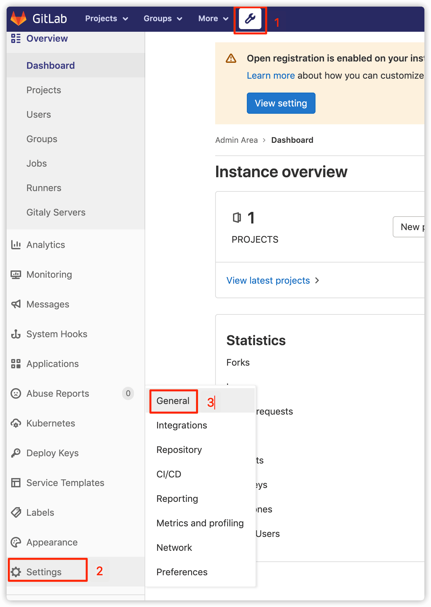This screenshot has height=607, width=431.
Task: Open Analytics sidebar section
Action: coord(76,245)
